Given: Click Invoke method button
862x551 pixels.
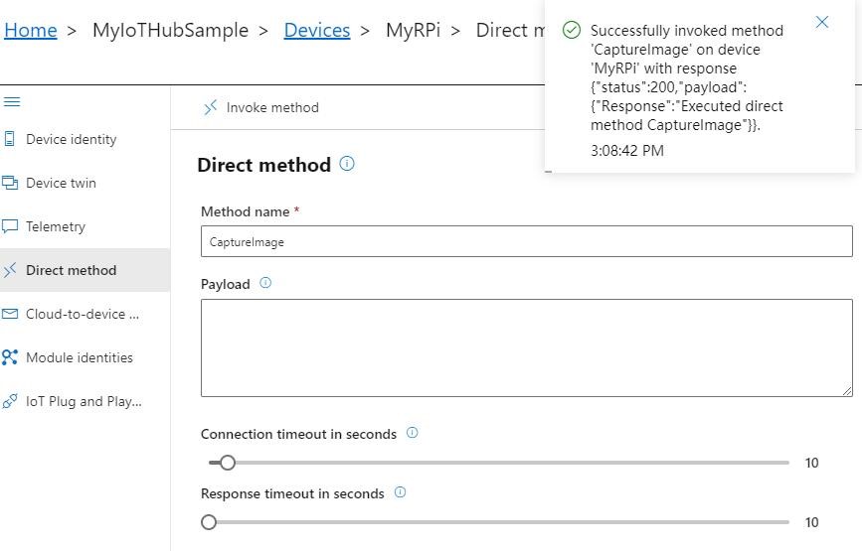Looking at the screenshot, I should tap(261, 107).
